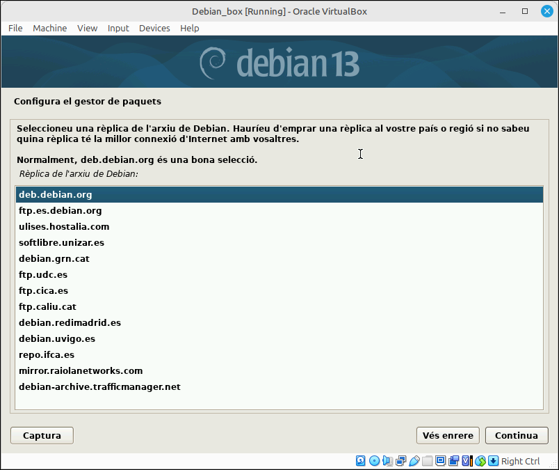Maximize the VirtualBox window
Image resolution: width=559 pixels, height=470 pixels.
click(x=525, y=11)
